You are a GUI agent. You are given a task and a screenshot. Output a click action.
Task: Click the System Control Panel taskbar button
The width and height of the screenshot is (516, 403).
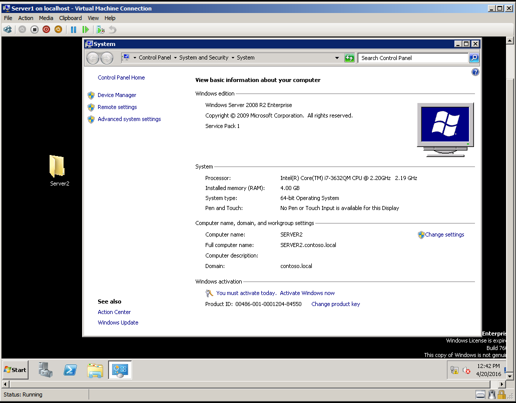(x=120, y=370)
